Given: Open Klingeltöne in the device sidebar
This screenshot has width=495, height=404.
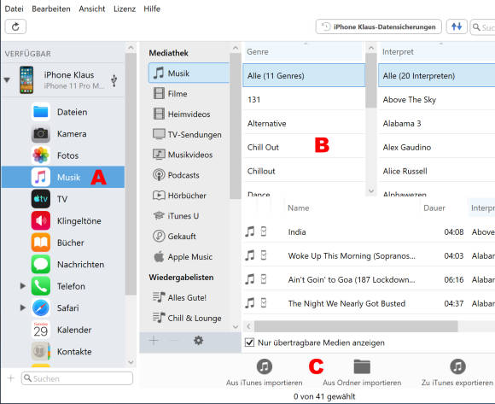Looking at the screenshot, I should pos(63,221).
